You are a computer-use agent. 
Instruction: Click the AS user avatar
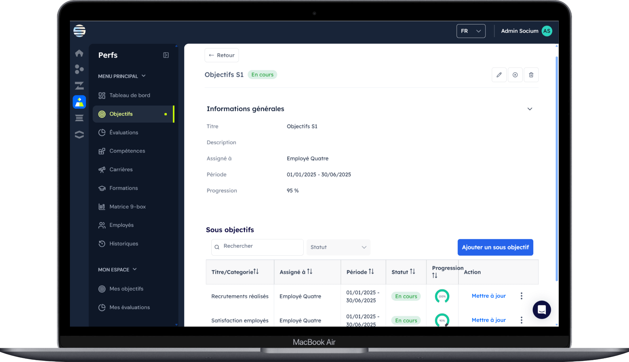coord(547,31)
